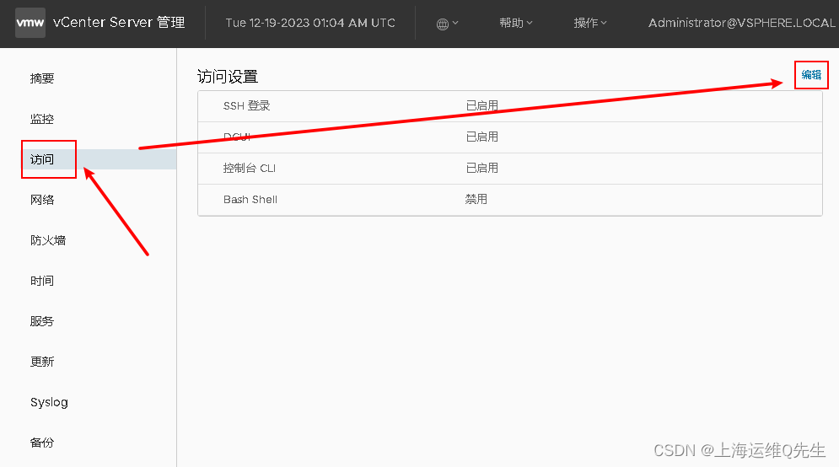Select 防火墙 in the sidebar
This screenshot has height=467, width=839.
coord(47,240)
